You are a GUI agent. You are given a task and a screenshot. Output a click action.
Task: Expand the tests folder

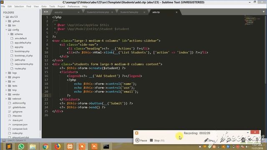coord(6,86)
